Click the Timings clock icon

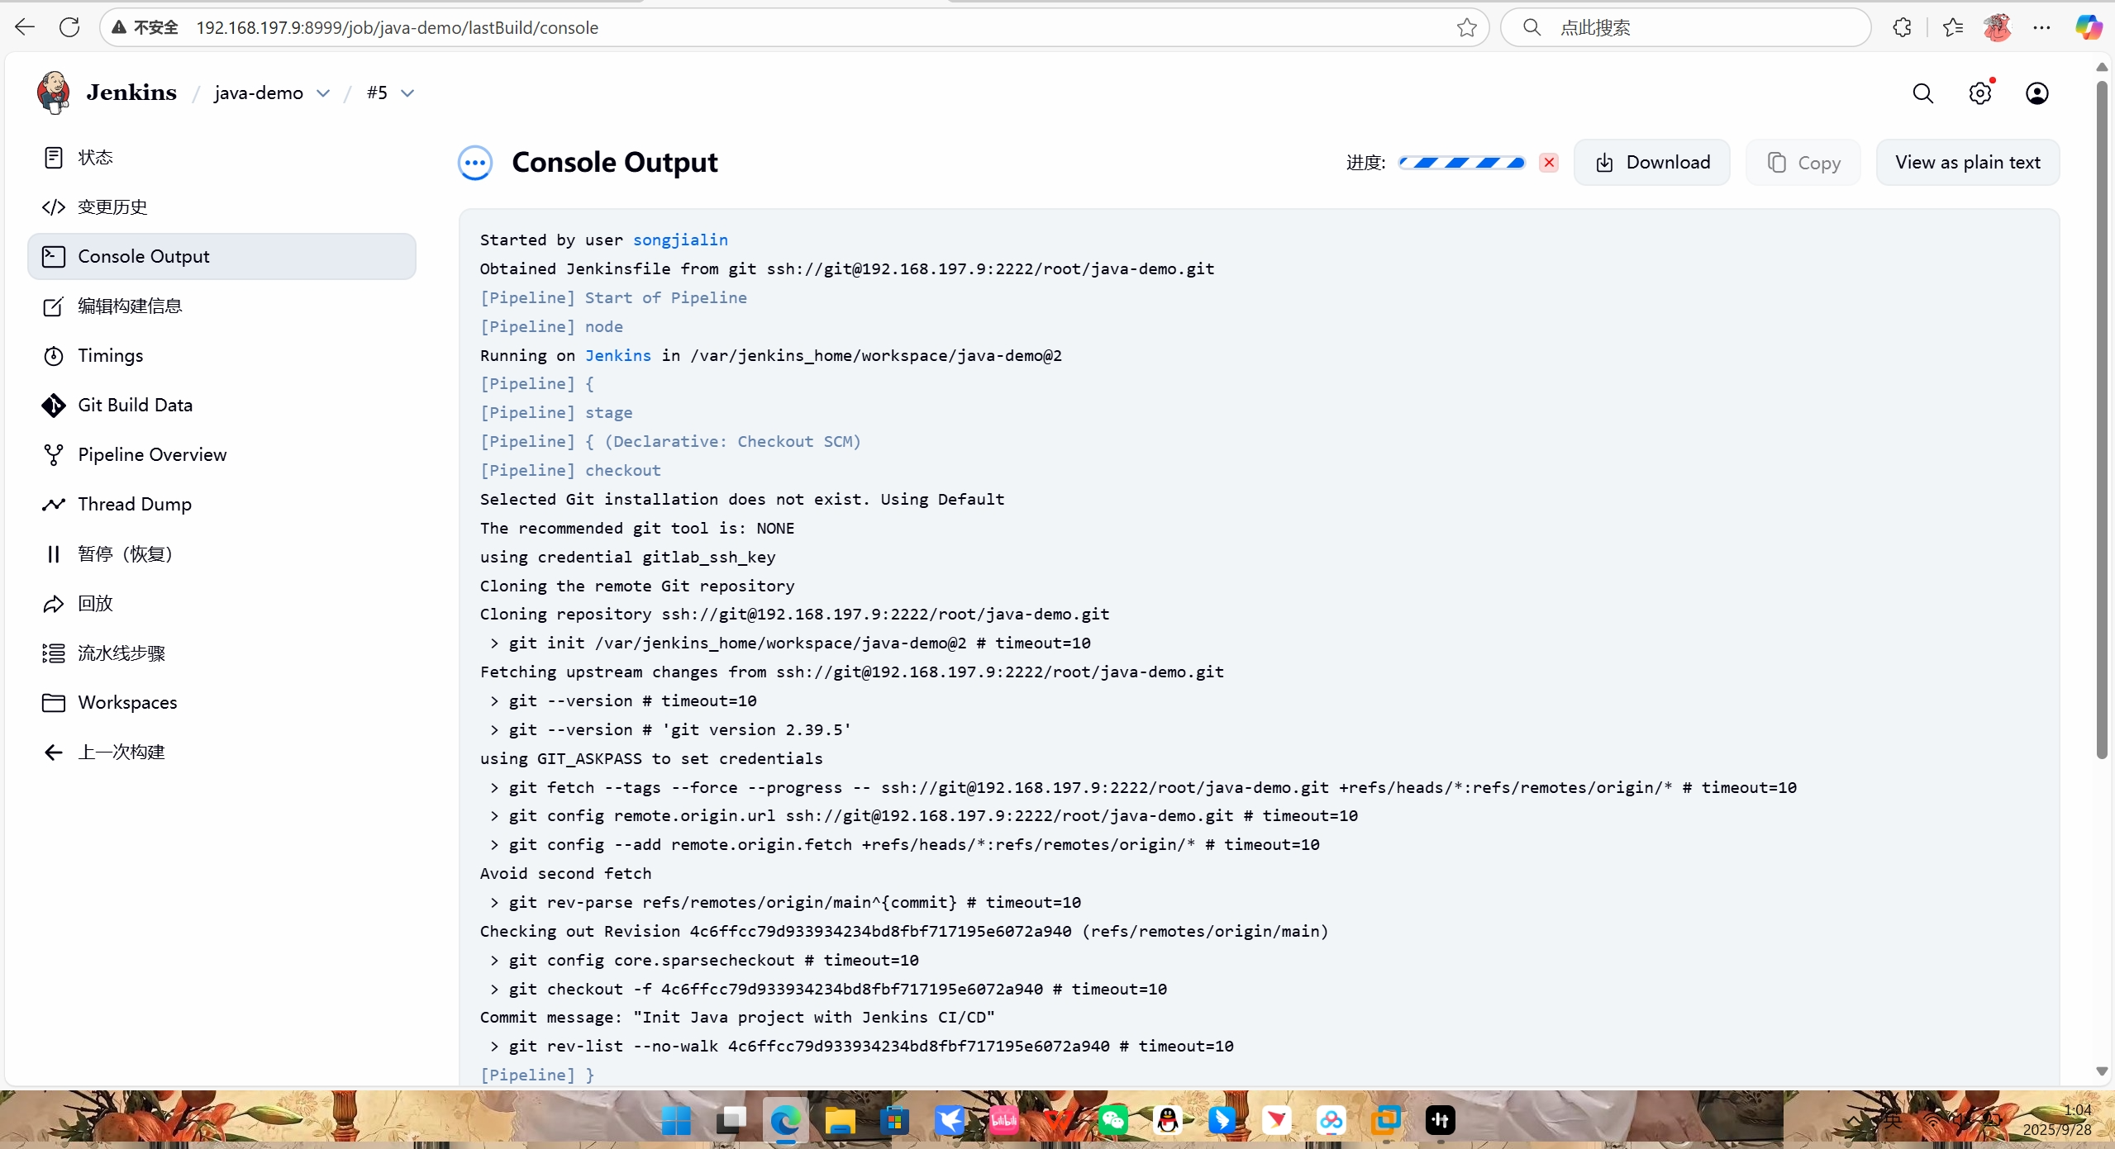point(54,356)
